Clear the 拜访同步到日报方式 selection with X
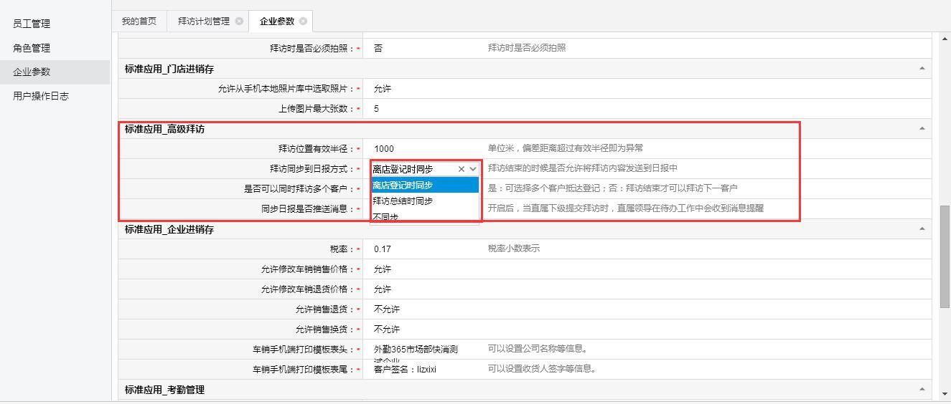 pyautogui.click(x=462, y=169)
